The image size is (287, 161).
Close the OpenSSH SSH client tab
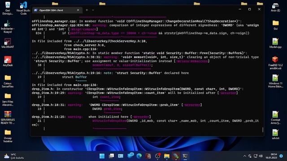78,10
